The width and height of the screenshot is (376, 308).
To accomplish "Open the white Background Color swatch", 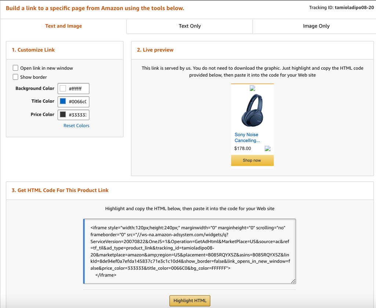I will (x=63, y=88).
